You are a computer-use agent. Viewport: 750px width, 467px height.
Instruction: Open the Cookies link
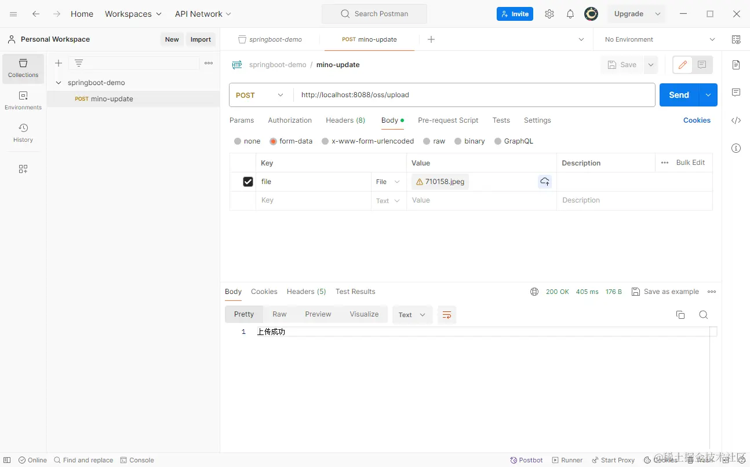click(x=697, y=120)
